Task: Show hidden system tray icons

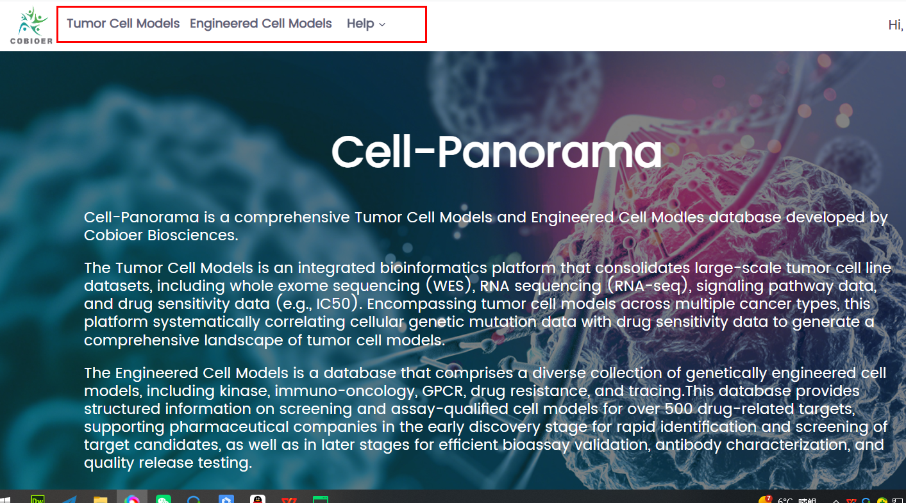Action: pos(837,500)
